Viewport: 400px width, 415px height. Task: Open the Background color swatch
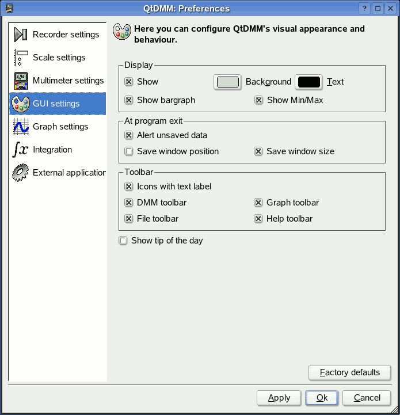(227, 82)
